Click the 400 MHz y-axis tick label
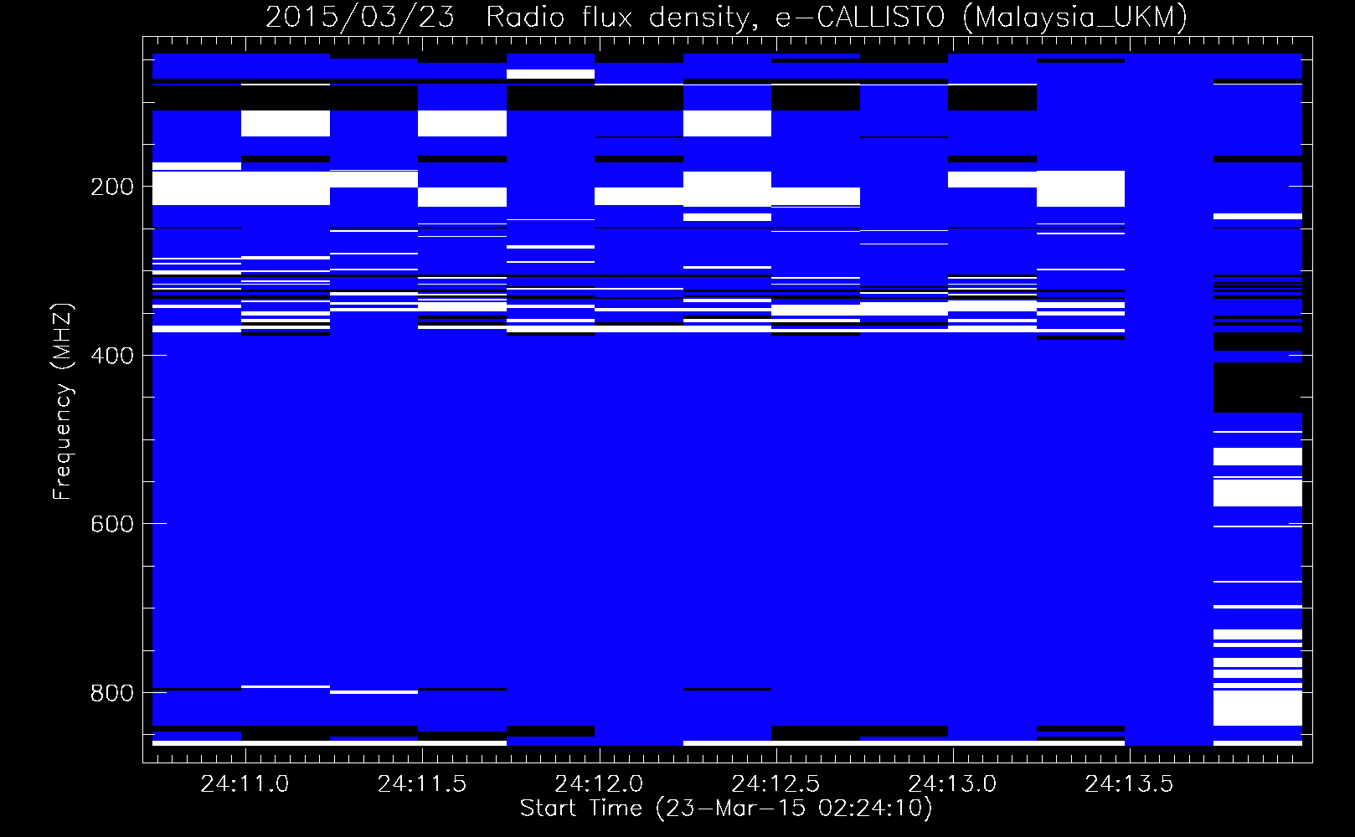 tap(112, 356)
